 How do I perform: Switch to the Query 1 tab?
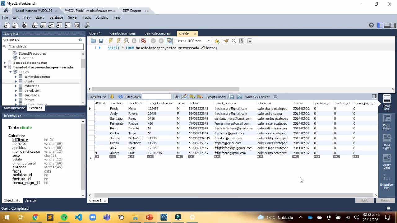tap(95, 33)
